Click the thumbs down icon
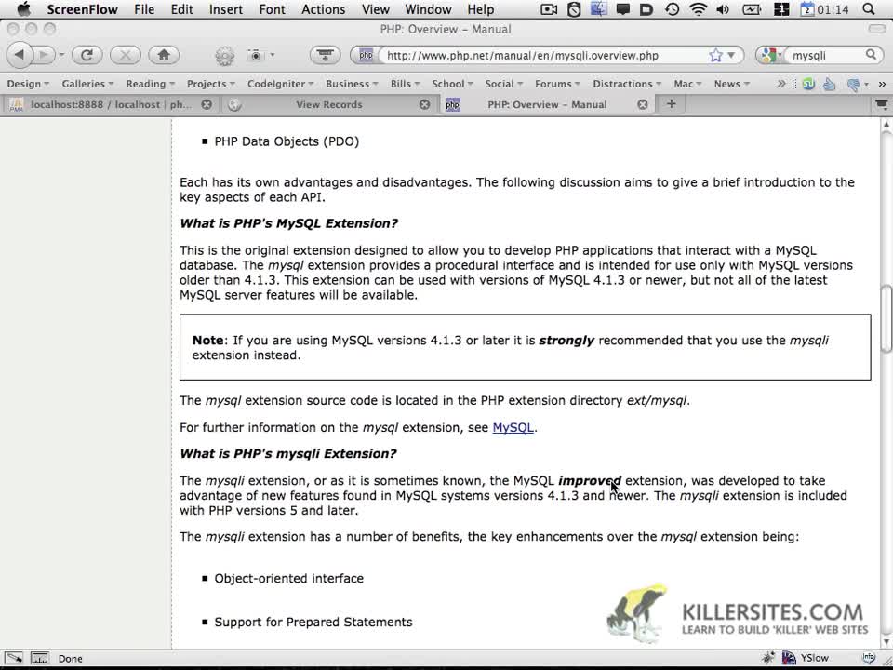Viewport: 893px width, 670px height. coord(853,85)
